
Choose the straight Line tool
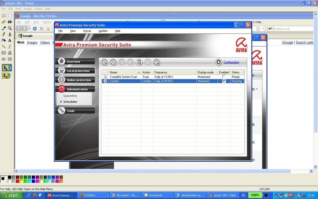pos(4,47)
